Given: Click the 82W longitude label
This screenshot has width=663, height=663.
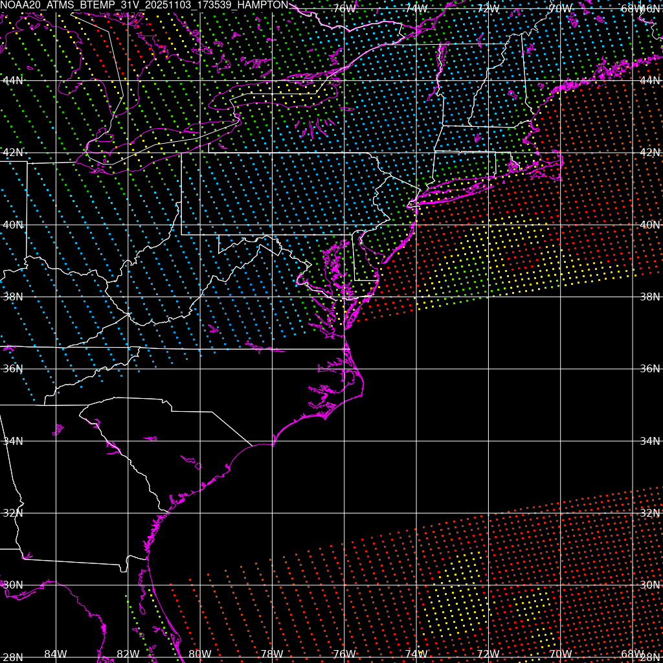Looking at the screenshot, I should click(x=128, y=654).
